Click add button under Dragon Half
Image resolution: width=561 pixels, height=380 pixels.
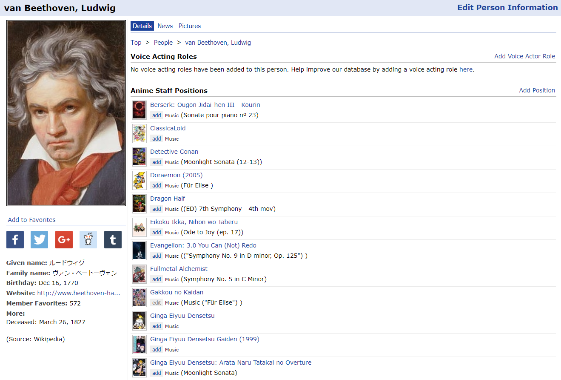[157, 209]
